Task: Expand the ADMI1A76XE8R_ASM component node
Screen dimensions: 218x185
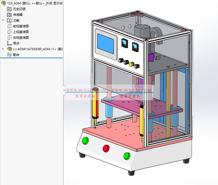Action: [x=3, y=49]
